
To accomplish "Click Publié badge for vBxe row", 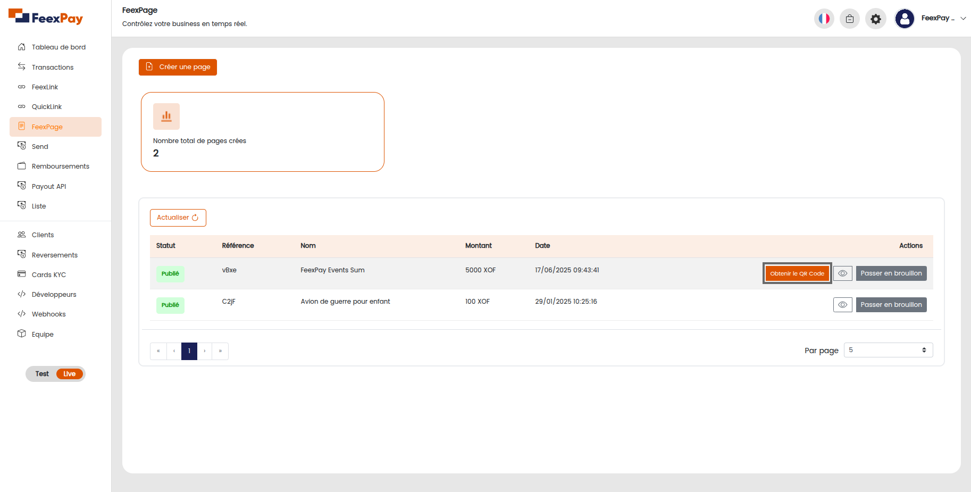I will [170, 273].
